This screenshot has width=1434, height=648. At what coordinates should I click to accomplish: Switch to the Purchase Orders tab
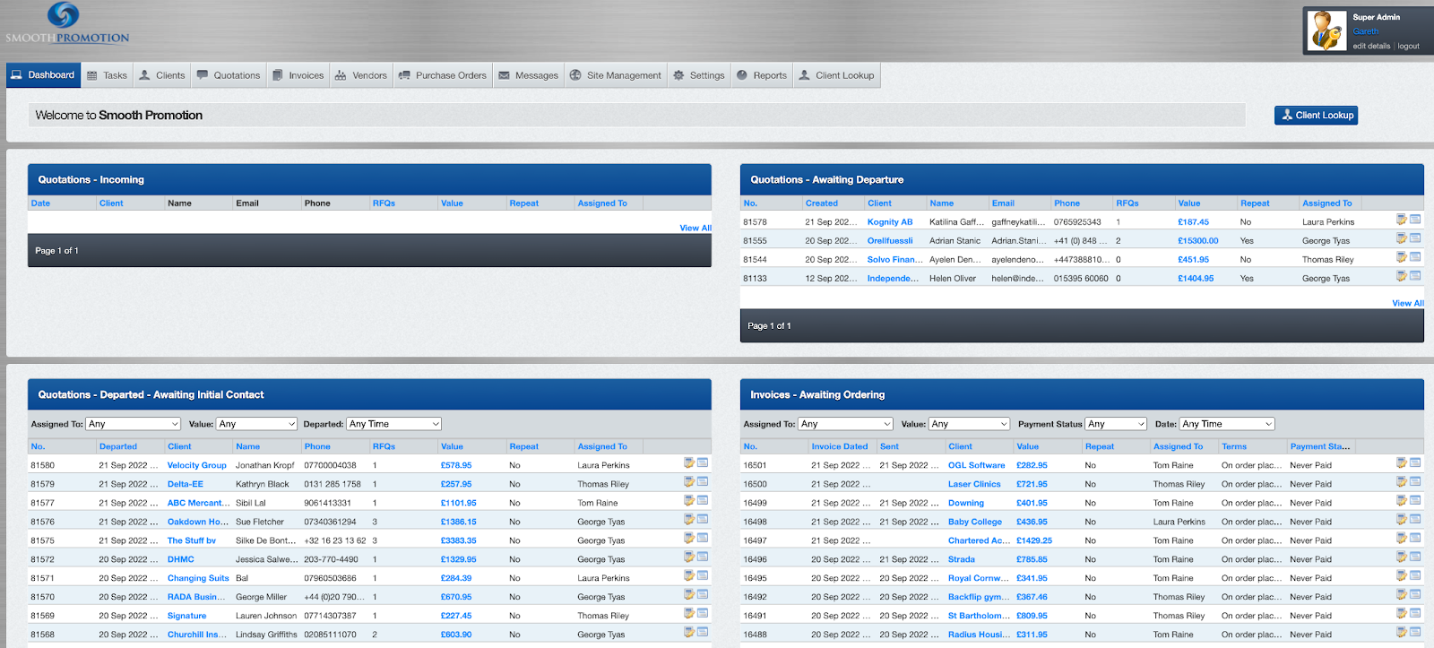pyautogui.click(x=442, y=75)
